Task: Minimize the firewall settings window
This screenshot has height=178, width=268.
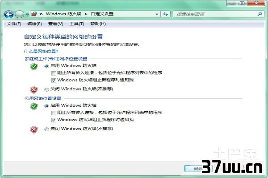Action: click(x=232, y=3)
